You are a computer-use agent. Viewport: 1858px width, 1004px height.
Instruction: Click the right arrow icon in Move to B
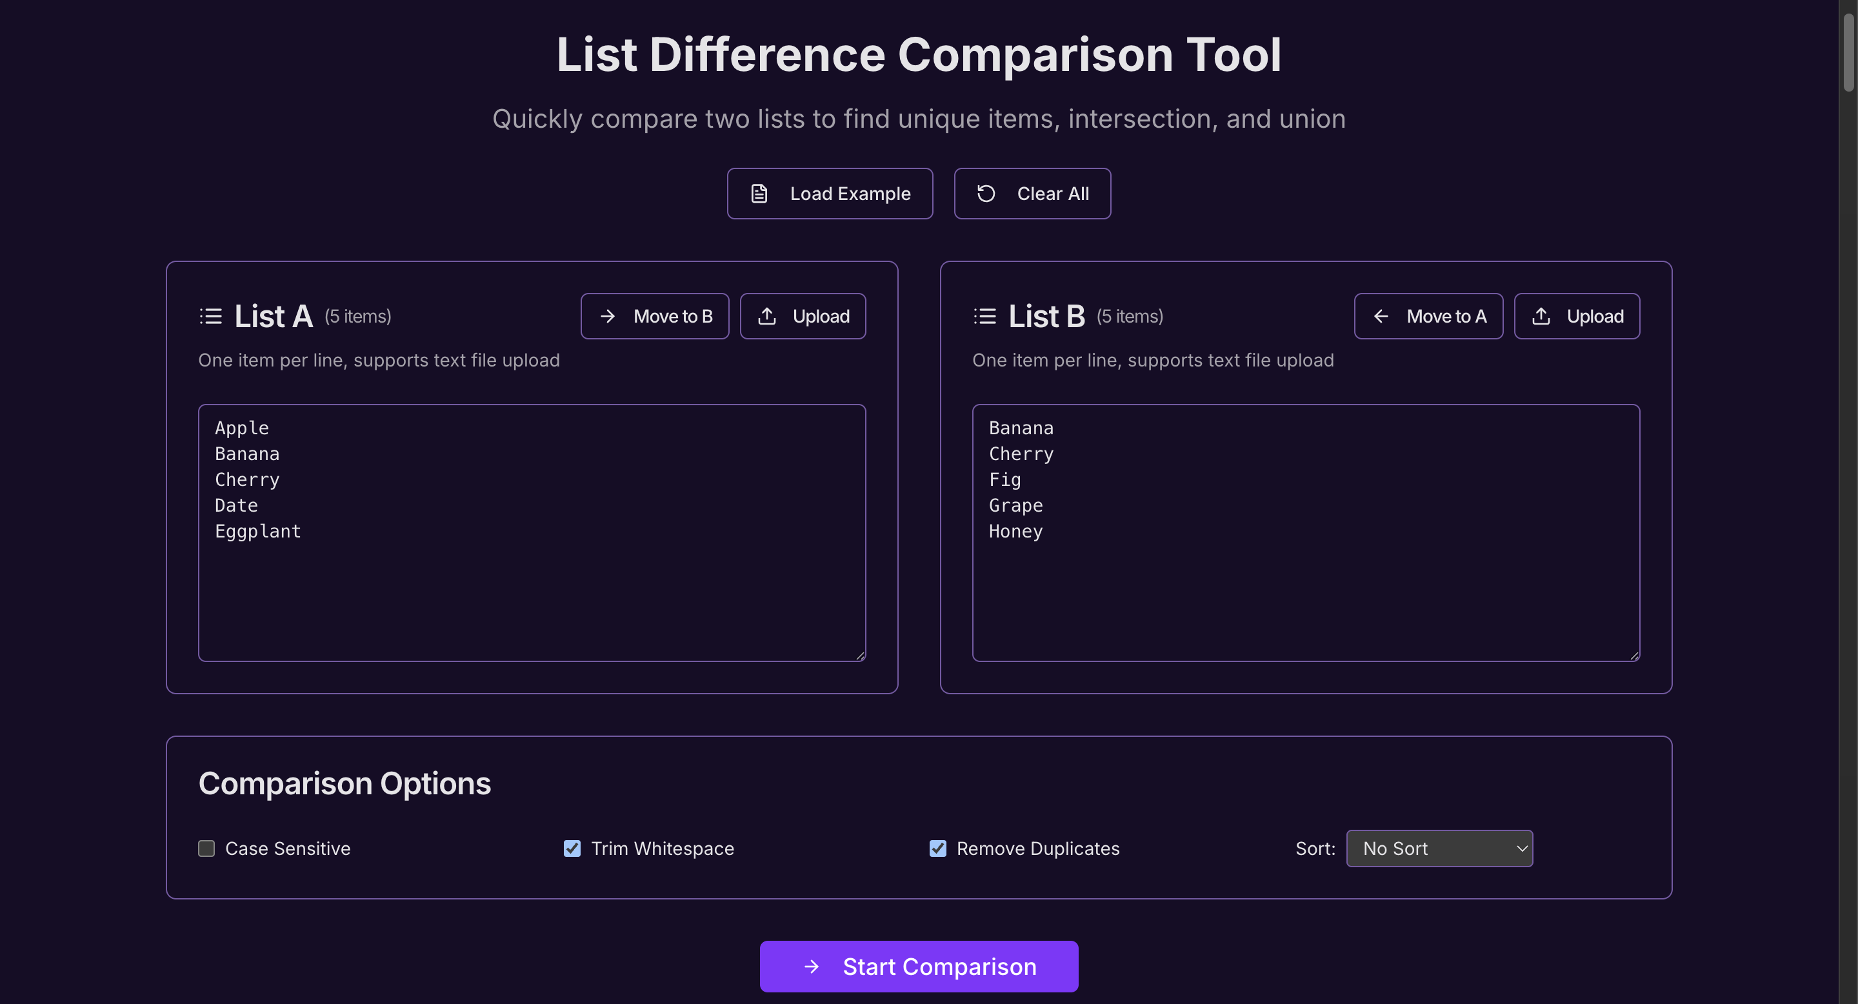point(607,316)
